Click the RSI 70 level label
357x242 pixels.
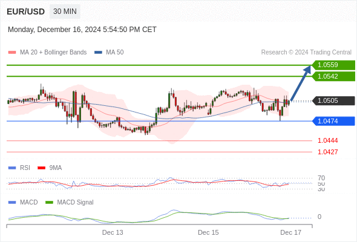(321, 178)
